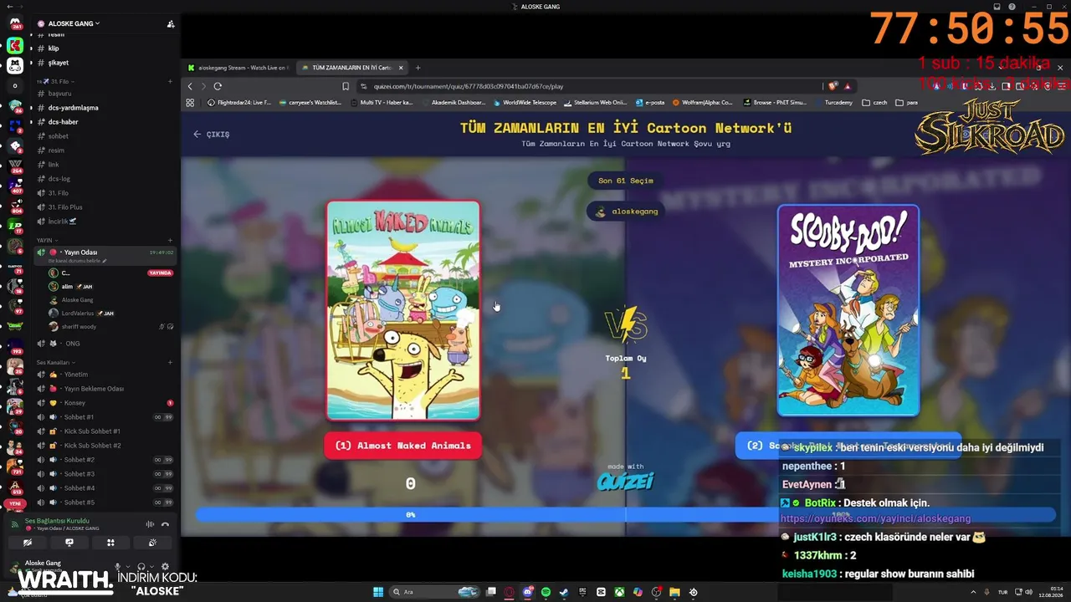The image size is (1071, 602).
Task: Open Windows Start menu
Action: 378,592
